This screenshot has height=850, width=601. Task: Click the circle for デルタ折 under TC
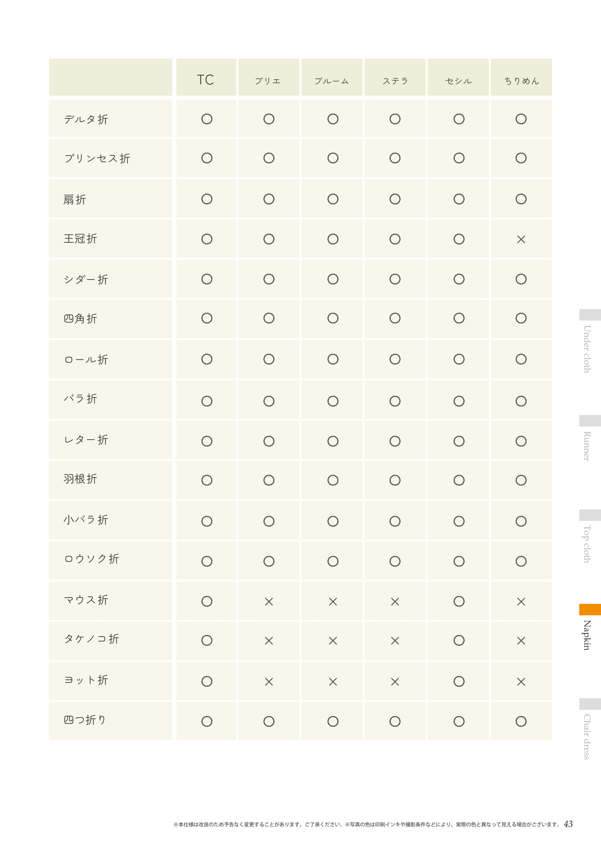[x=207, y=119]
